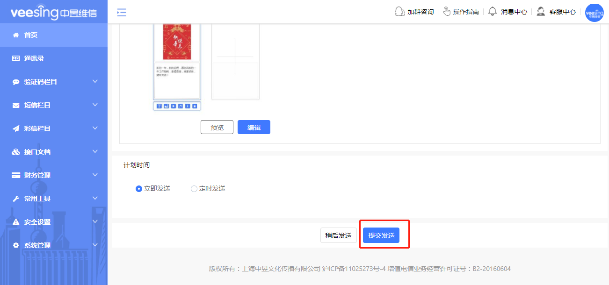Click the veesing avatar icon top right
This screenshot has width=609, height=285.
(594, 13)
